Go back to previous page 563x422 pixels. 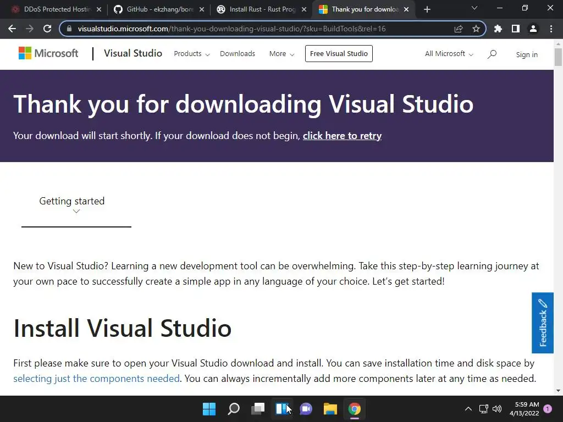pyautogui.click(x=12, y=29)
